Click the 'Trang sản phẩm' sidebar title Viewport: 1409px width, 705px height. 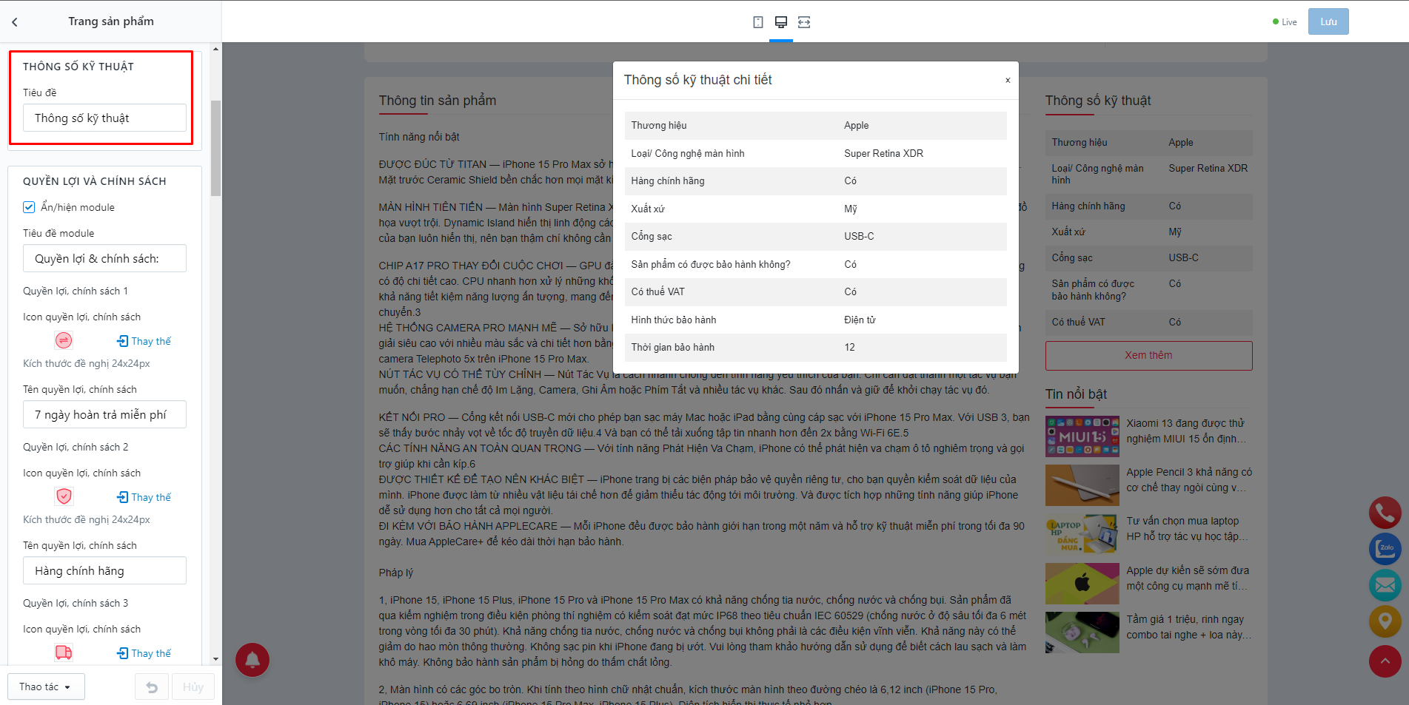point(111,21)
